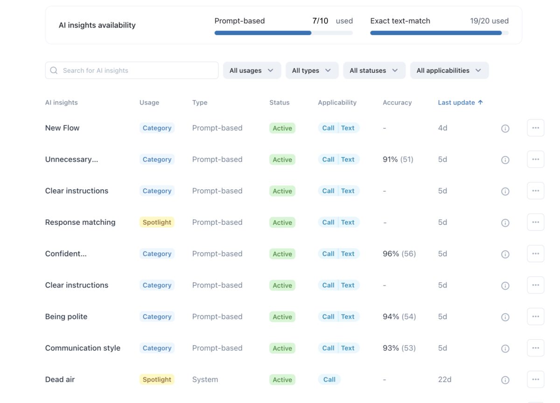This screenshot has width=560, height=403.
Task: Click the Prompt-based usage progress bar
Action: (284, 33)
